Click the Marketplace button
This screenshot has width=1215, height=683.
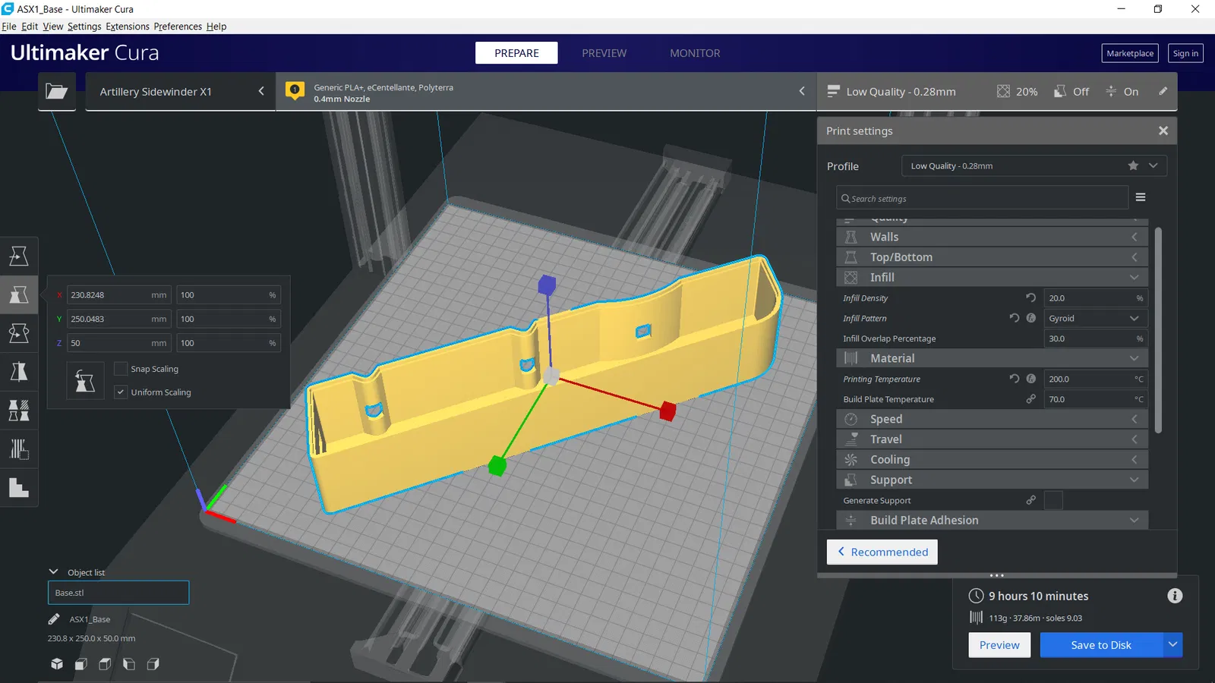coord(1130,53)
